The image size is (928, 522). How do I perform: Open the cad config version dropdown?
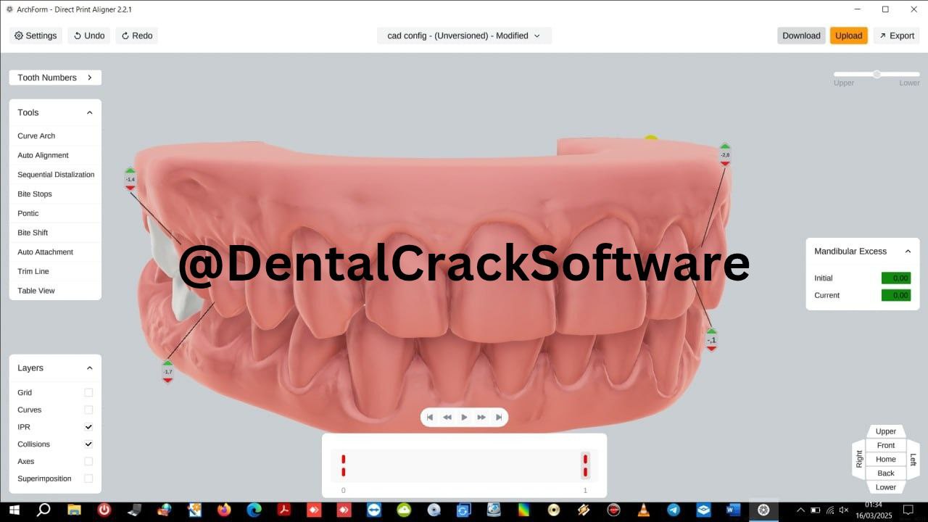click(x=464, y=36)
